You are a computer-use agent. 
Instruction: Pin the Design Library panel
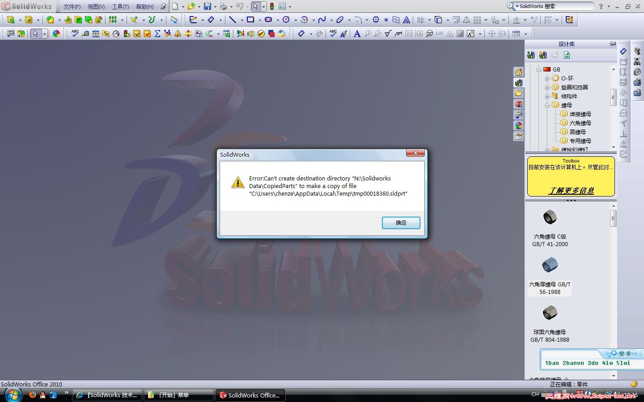[612, 44]
